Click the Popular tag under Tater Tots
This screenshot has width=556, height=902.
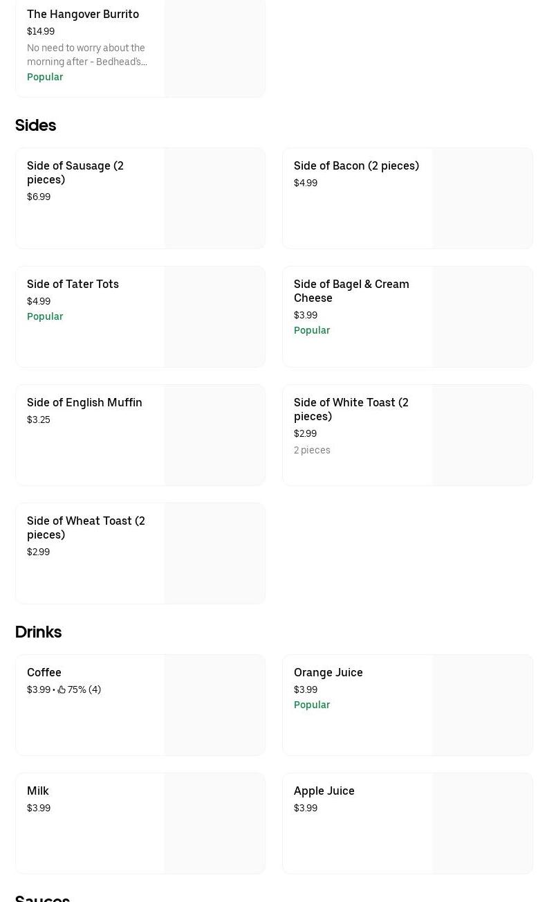coord(45,316)
